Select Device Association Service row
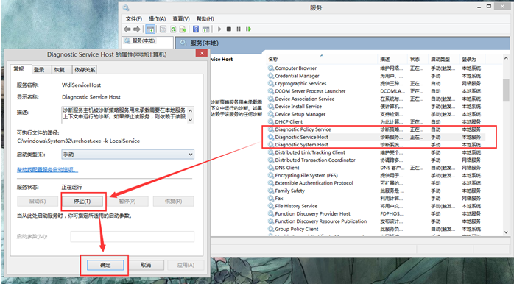 point(376,99)
